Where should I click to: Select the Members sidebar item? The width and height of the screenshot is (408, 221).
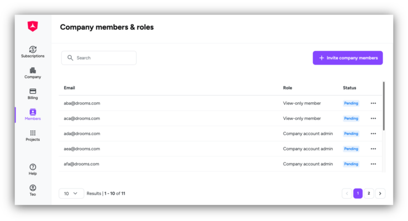33,114
